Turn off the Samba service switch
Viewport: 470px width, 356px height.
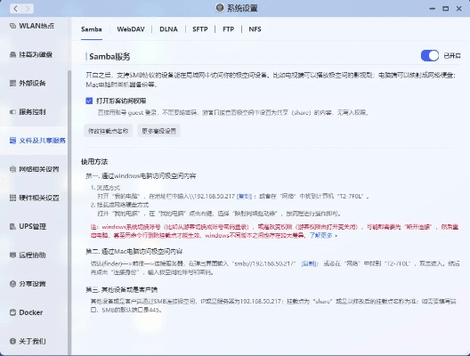pyautogui.click(x=430, y=56)
